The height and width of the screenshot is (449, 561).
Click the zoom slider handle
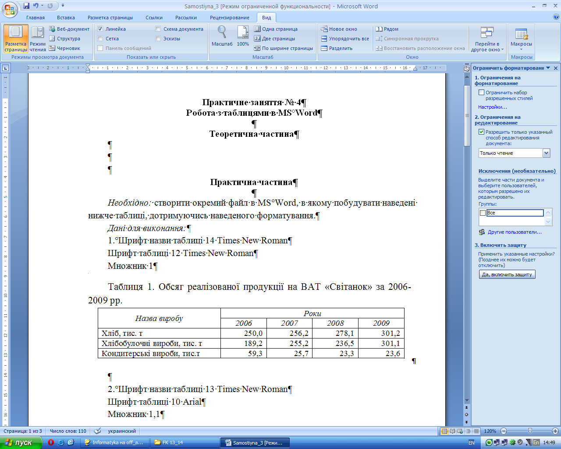(530, 431)
